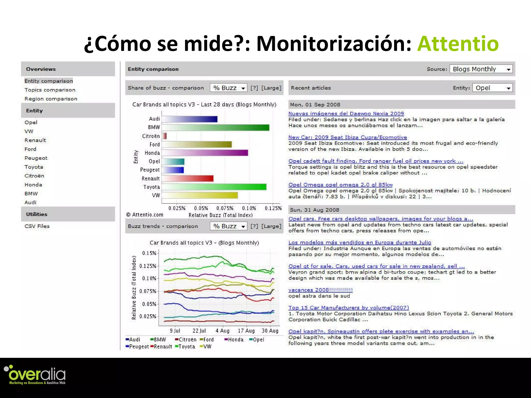Open article Opel cars. Free cars desktop wallpapers

click(x=381, y=219)
